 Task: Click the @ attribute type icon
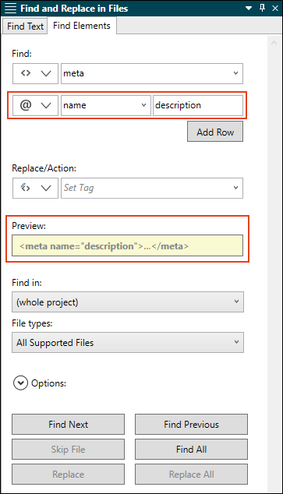click(26, 105)
